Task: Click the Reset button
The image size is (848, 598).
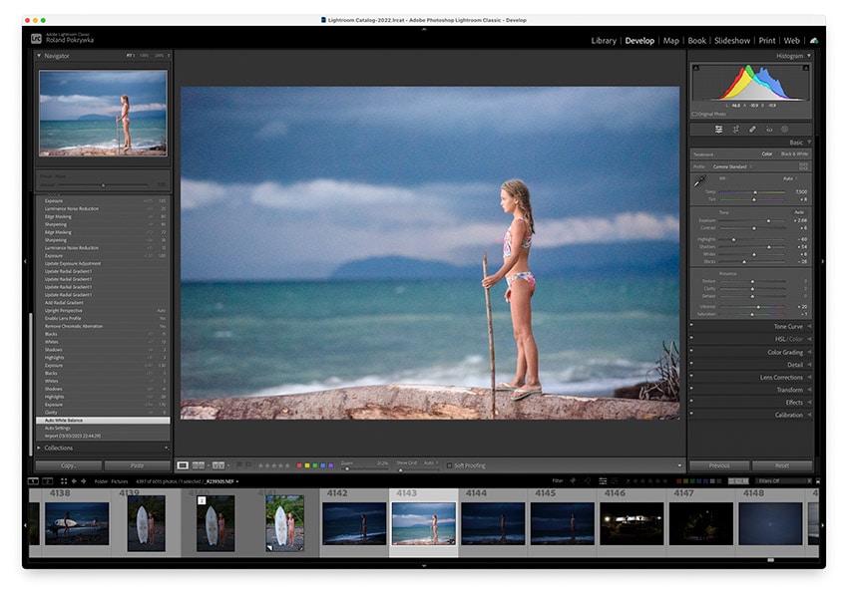Action: [x=780, y=465]
